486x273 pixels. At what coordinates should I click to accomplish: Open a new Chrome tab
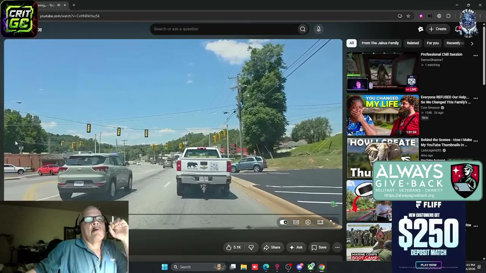74,5
